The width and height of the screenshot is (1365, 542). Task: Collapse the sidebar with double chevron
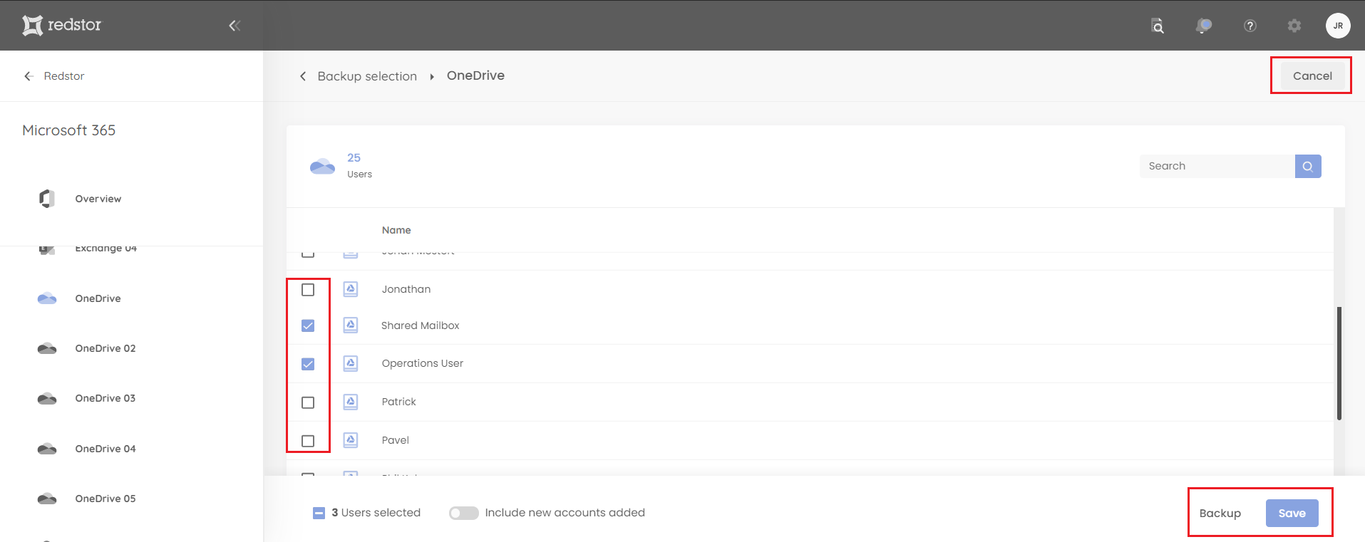tap(235, 26)
